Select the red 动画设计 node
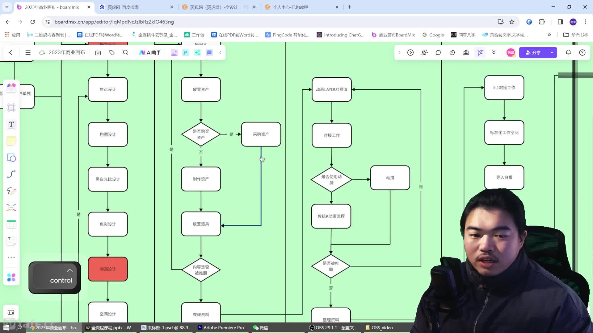 (x=108, y=269)
